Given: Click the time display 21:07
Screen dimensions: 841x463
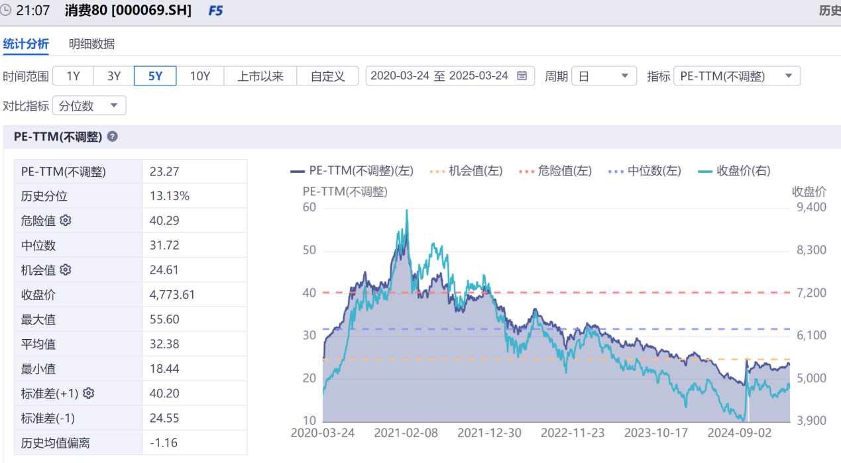Looking at the screenshot, I should pos(32,11).
